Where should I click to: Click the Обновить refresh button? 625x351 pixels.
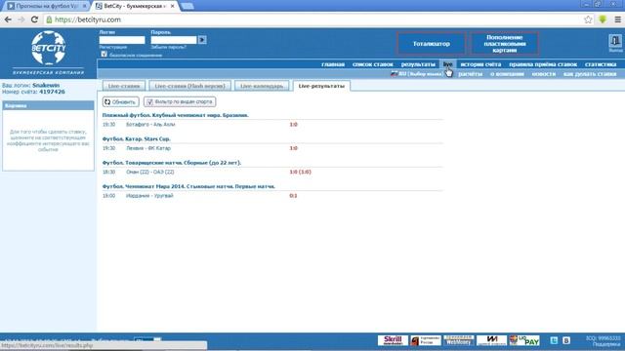pos(121,101)
